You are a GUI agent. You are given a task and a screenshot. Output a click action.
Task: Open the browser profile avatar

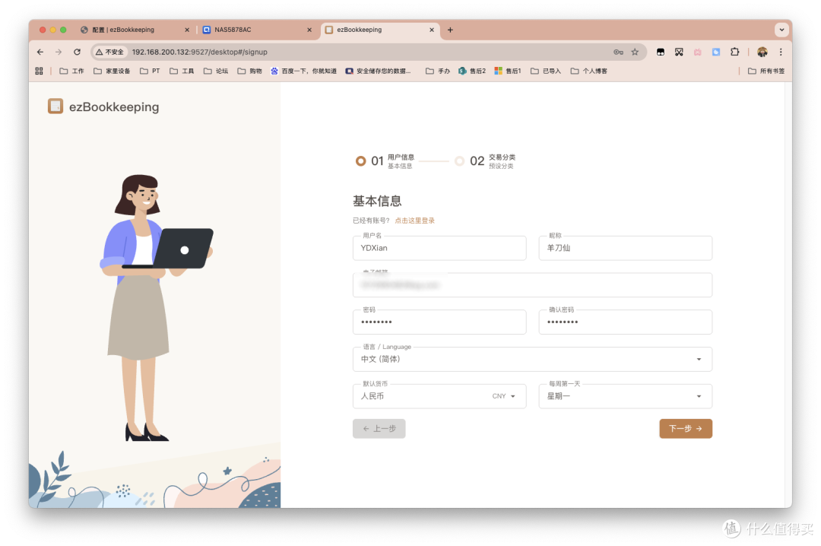pos(762,52)
